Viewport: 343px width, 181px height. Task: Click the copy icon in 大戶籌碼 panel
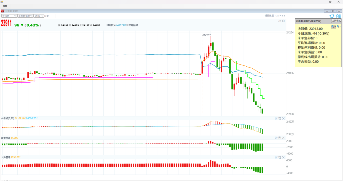point(280,157)
